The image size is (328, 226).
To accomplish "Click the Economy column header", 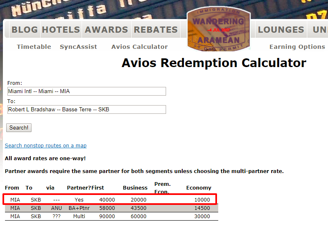I will (x=199, y=188).
